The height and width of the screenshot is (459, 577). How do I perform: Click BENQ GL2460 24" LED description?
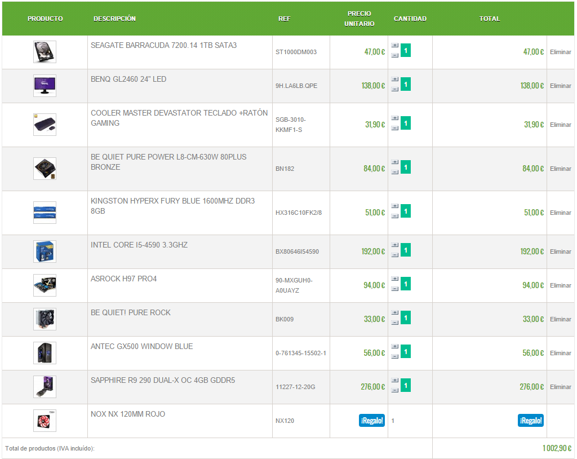128,79
